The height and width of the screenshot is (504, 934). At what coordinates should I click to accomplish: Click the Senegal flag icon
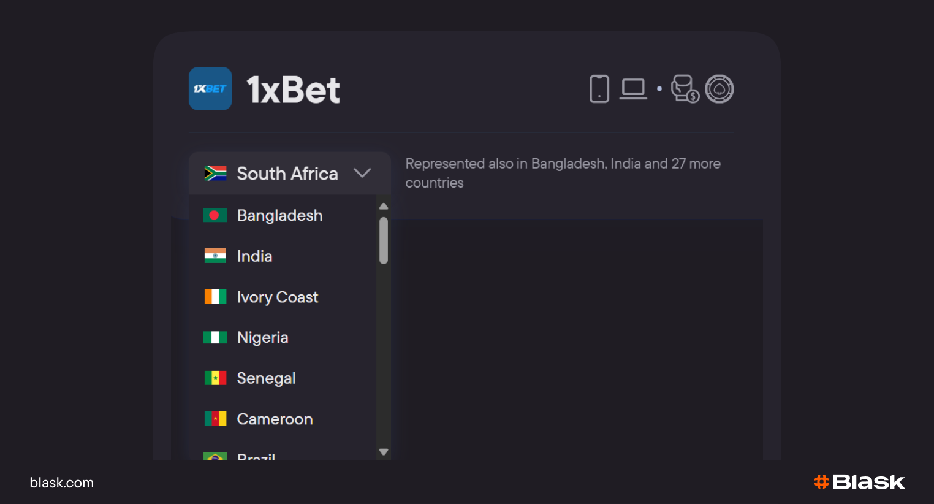tap(215, 378)
